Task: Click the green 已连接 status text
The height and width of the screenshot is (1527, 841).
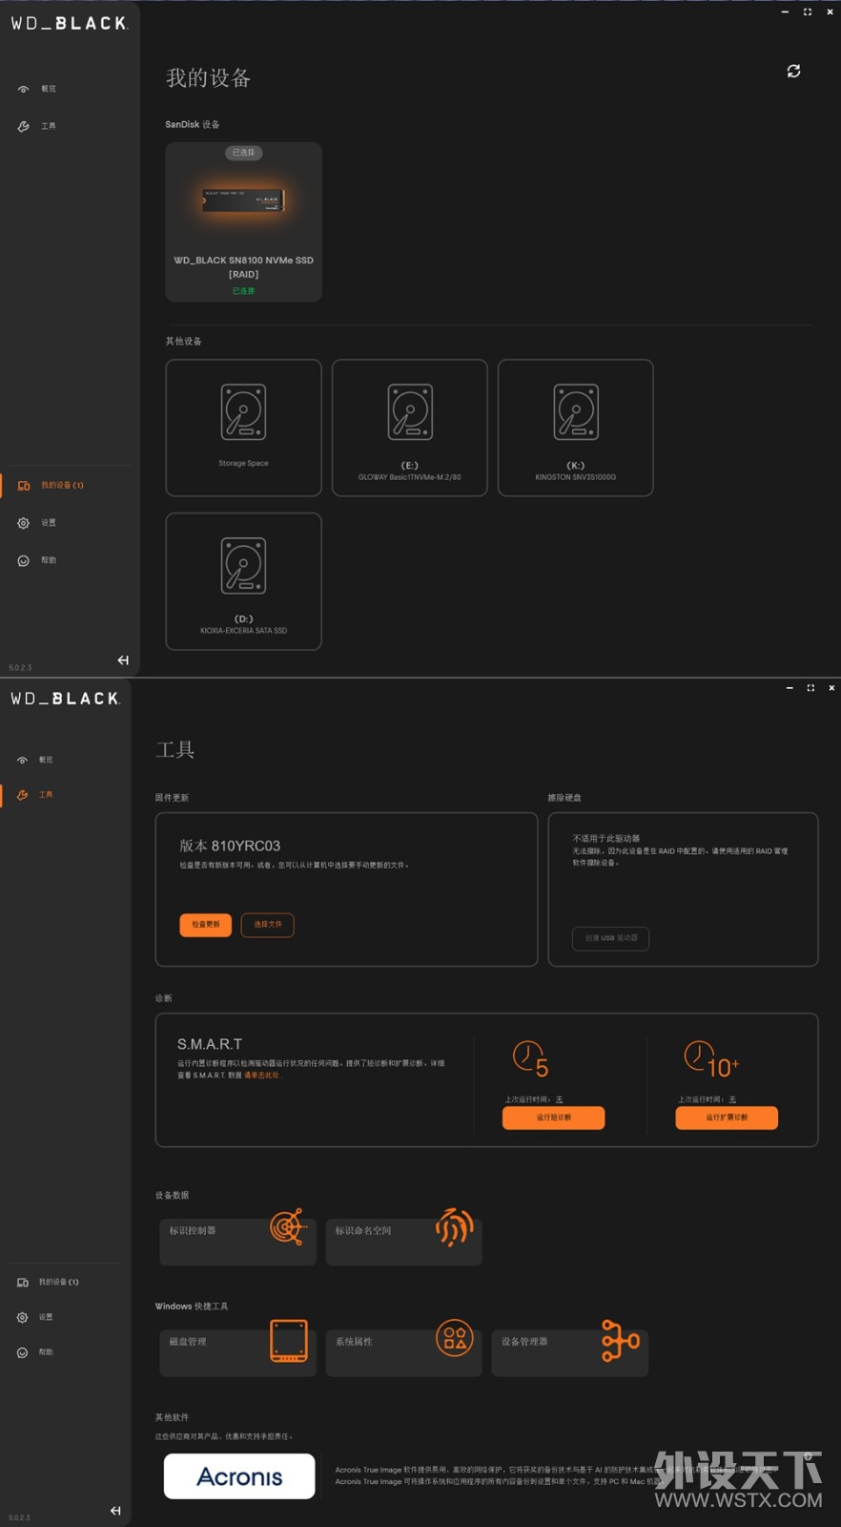Action: pos(243,291)
